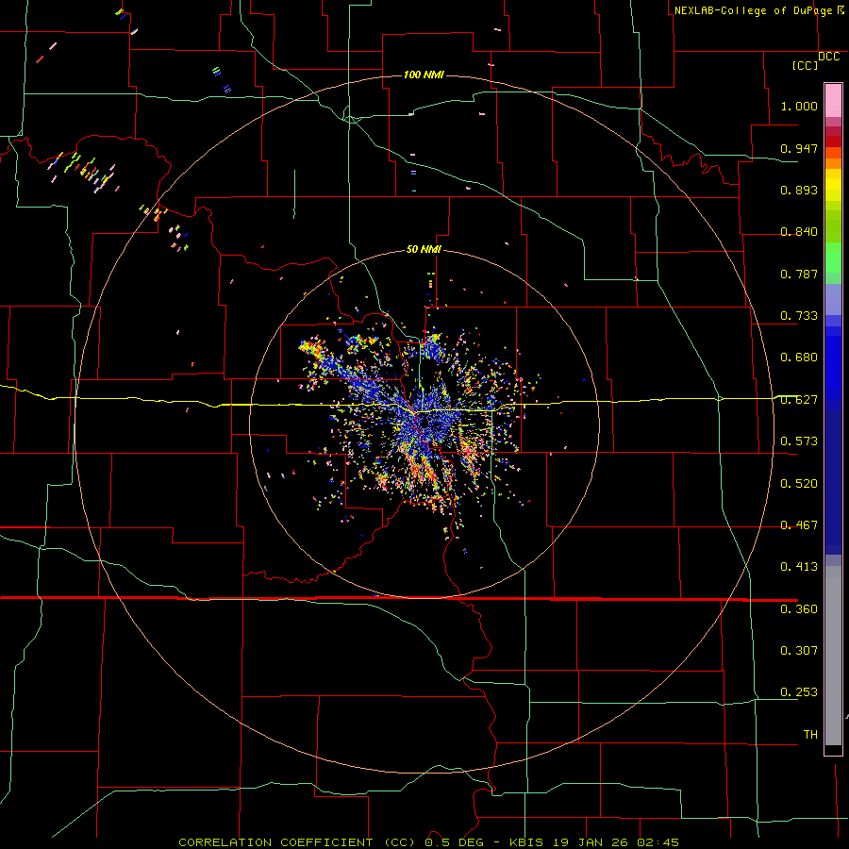849x849 pixels.
Task: Click the [CC] legend unit label
Action: 805,65
